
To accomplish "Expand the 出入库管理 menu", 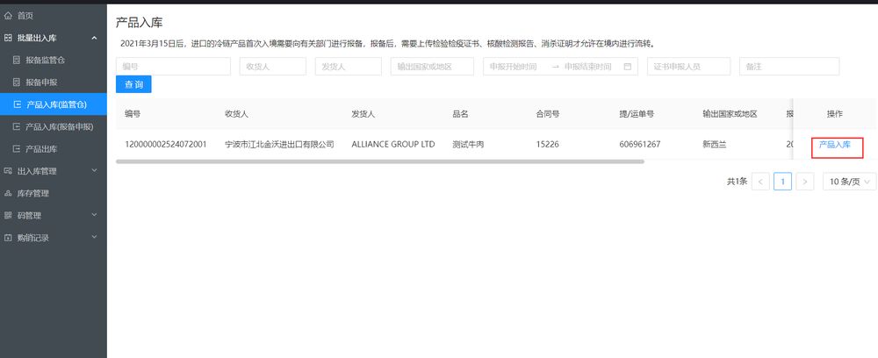I will pos(94,171).
